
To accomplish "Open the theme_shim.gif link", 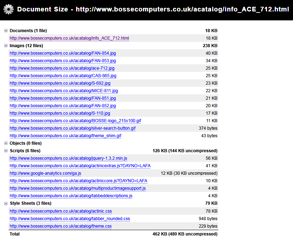I will pos(65,136).
